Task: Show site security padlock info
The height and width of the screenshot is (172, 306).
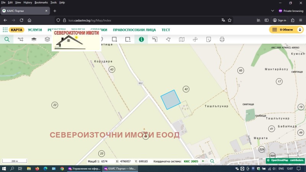Action: (x=64, y=20)
